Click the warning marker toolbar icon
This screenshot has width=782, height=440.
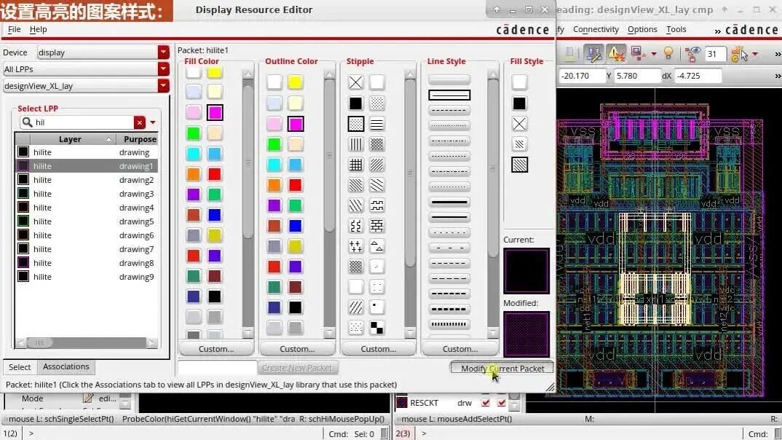616,53
